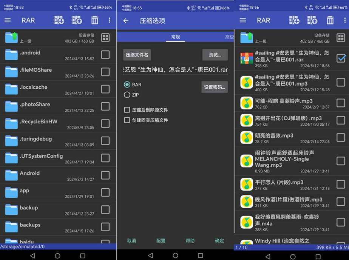Open the backups folder icon
The width and height of the screenshot is (349, 260).
pos(11,227)
